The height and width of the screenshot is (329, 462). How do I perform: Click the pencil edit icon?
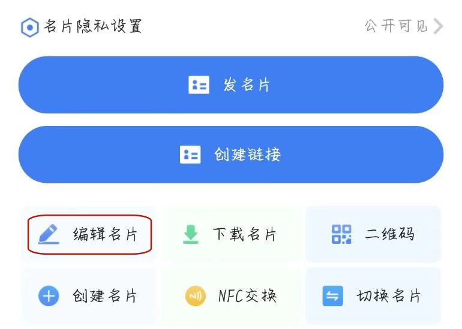[49, 234]
